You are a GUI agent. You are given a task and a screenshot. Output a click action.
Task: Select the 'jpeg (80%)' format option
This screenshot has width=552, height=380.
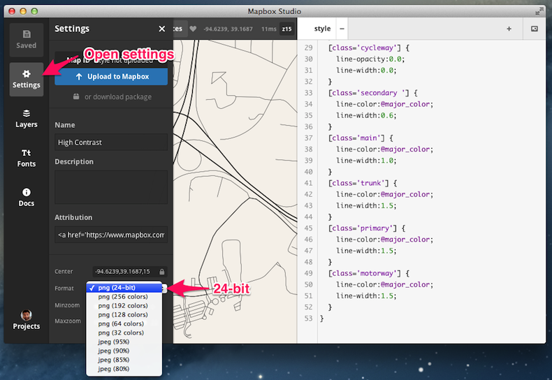point(124,369)
